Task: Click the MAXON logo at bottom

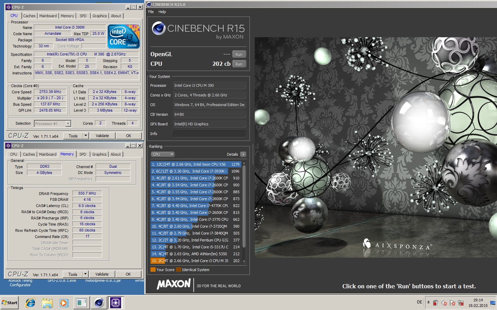Action: tap(174, 284)
